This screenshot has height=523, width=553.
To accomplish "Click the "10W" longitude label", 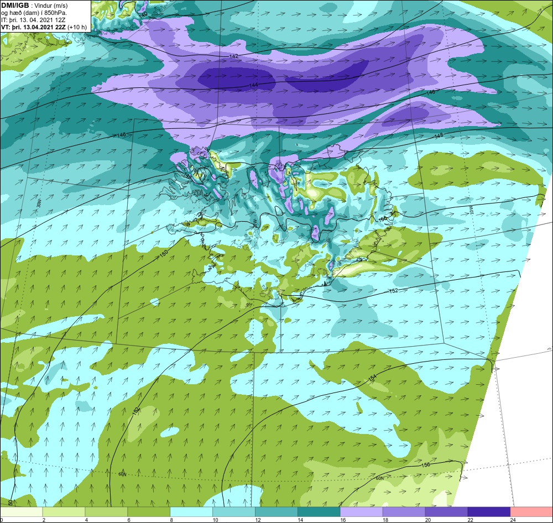I will (471, 211).
